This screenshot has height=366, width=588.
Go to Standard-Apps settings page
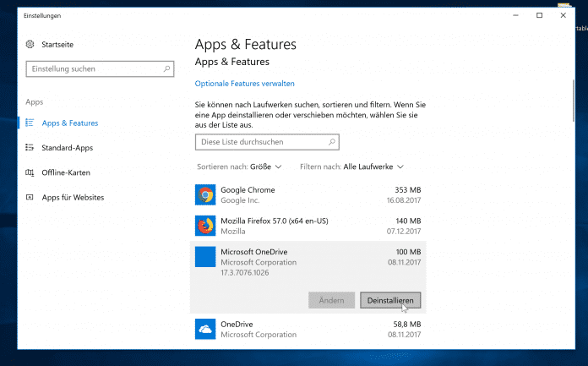click(67, 148)
